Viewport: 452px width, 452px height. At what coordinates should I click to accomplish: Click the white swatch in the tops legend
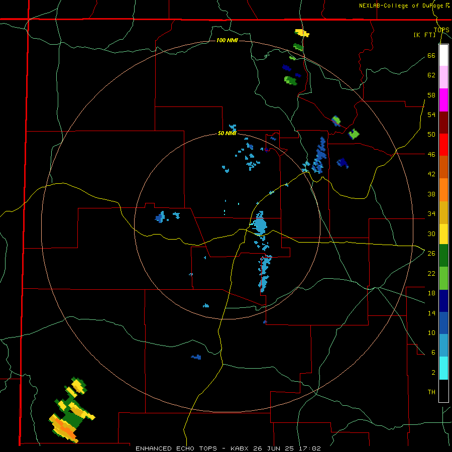tap(443, 55)
